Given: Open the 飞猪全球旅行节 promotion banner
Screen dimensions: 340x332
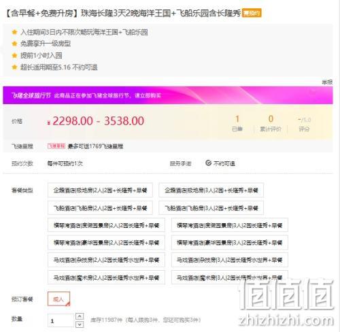Looking at the screenshot, I should click(x=168, y=95).
